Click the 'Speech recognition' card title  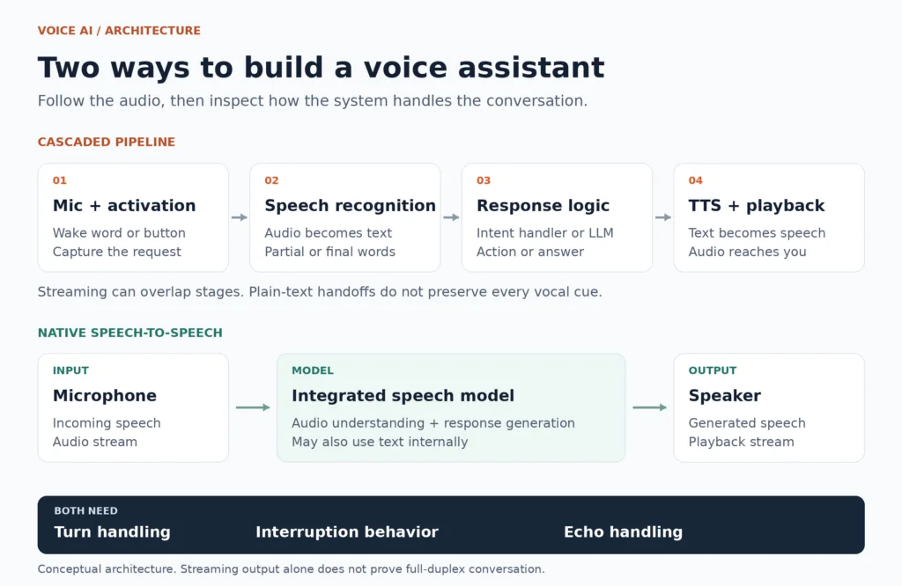(x=350, y=206)
